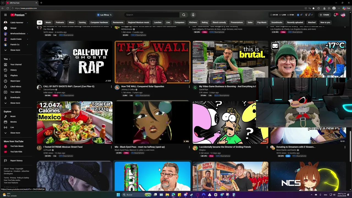Screen dimensions: 352x198
Task: Open Discord from the taskbar
Action: tap(185, 195)
